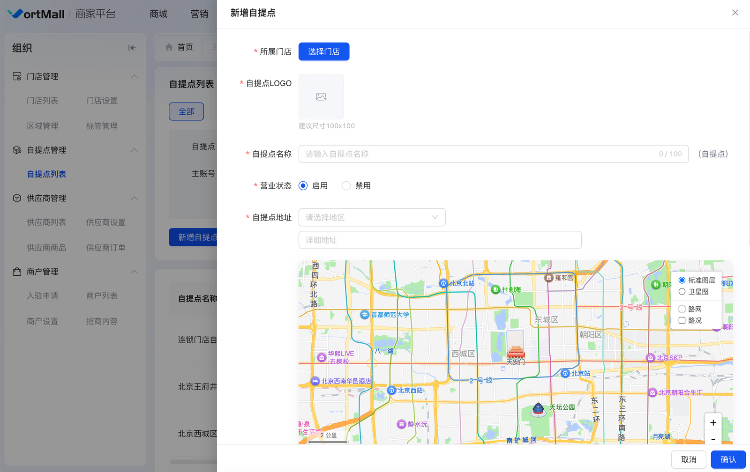Click the 供应商管理 cube icon

click(17, 198)
